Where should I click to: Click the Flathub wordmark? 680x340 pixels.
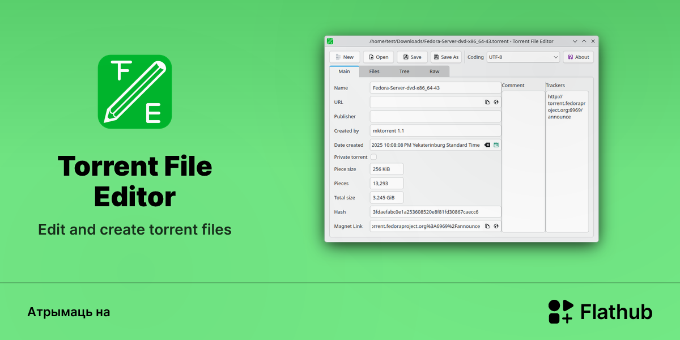click(617, 312)
